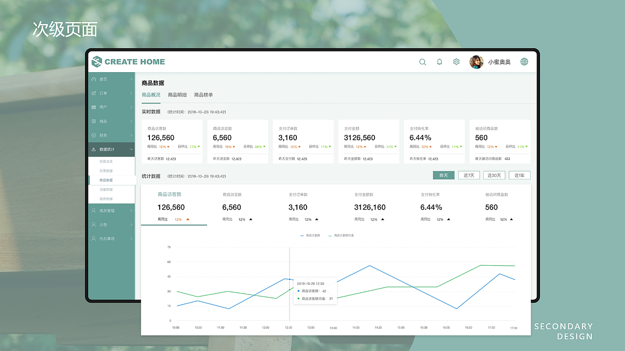The image size is (625, 351).
Task: Open the search magnifier icon
Action: tap(423, 62)
